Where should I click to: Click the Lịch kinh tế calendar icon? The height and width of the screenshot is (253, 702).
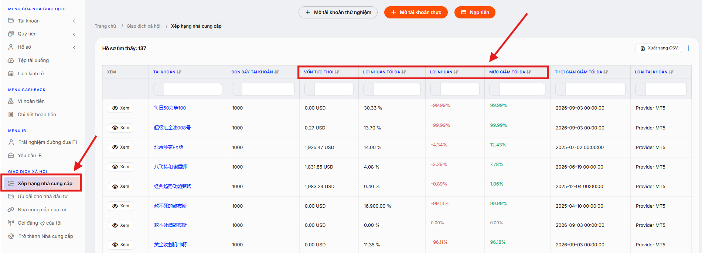pos(11,73)
